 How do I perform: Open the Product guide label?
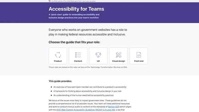tap(58, 61)
